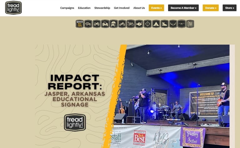Select the 4x4 jeep recreation icon

point(88,24)
